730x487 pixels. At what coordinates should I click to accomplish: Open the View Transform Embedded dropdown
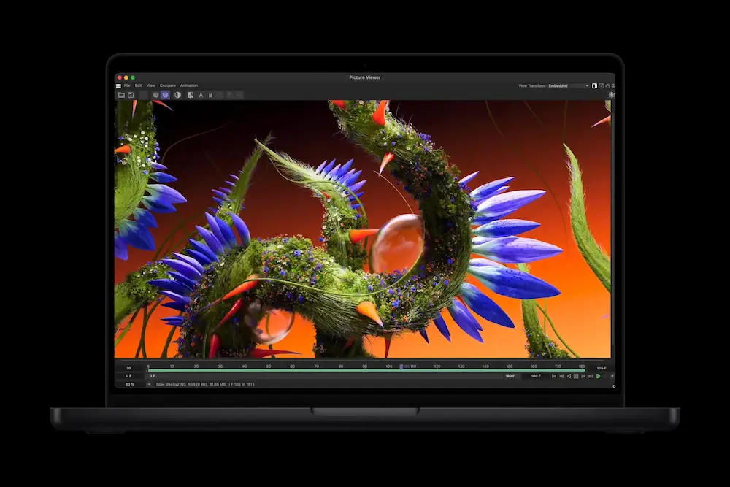point(569,85)
